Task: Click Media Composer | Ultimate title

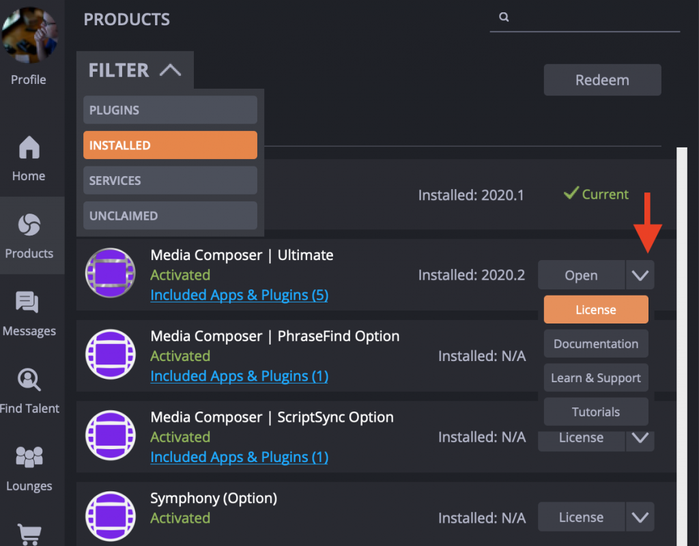Action: (x=242, y=255)
